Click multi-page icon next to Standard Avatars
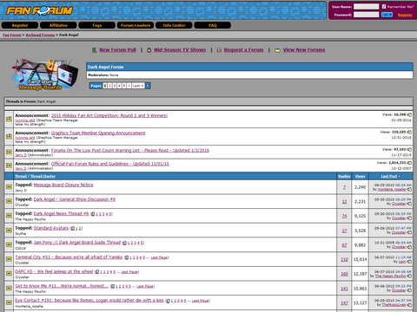 72,229
